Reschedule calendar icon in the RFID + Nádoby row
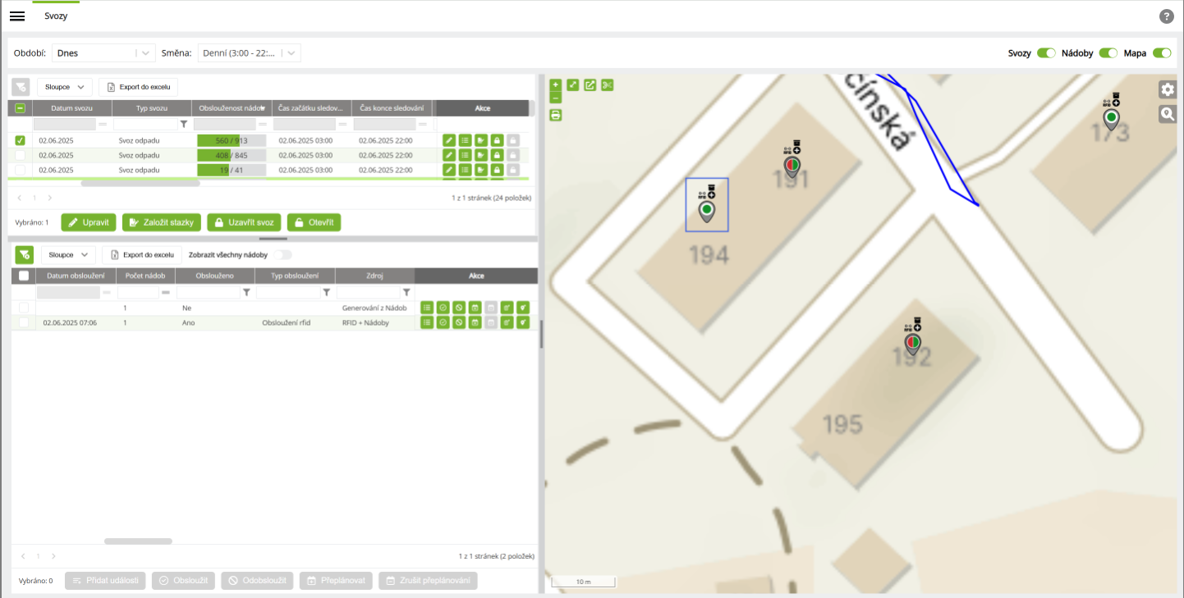The image size is (1184, 598). 475,323
